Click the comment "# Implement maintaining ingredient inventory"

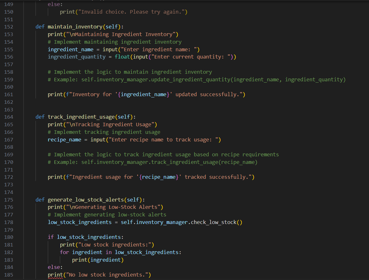tap(114, 42)
